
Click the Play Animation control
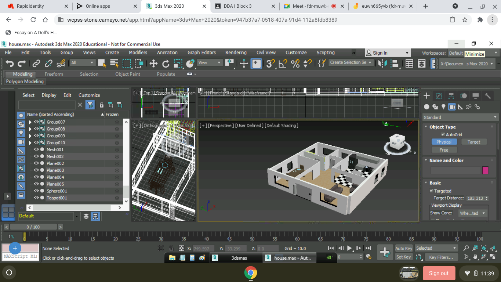point(349,248)
